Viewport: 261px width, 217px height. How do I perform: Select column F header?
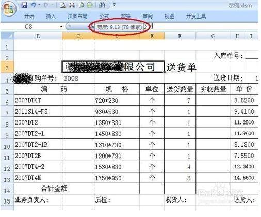pyautogui.click(x=180, y=36)
